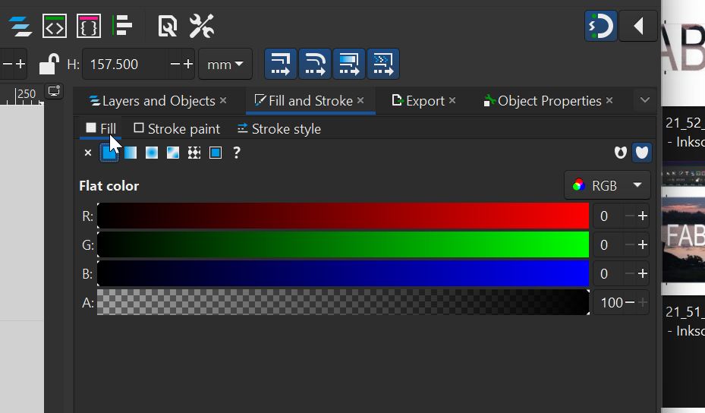
Task: Click the display mode icon by ruler
Action: (x=55, y=91)
